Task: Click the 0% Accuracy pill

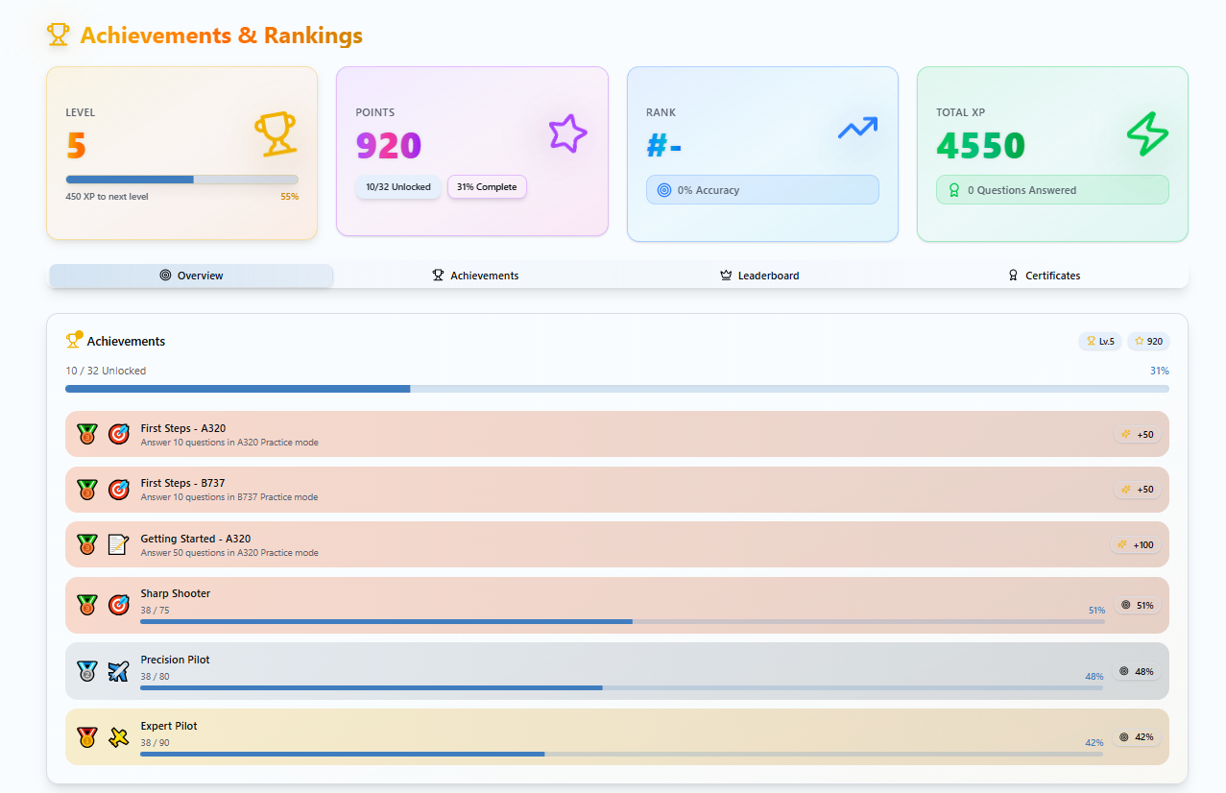Action: tap(762, 190)
